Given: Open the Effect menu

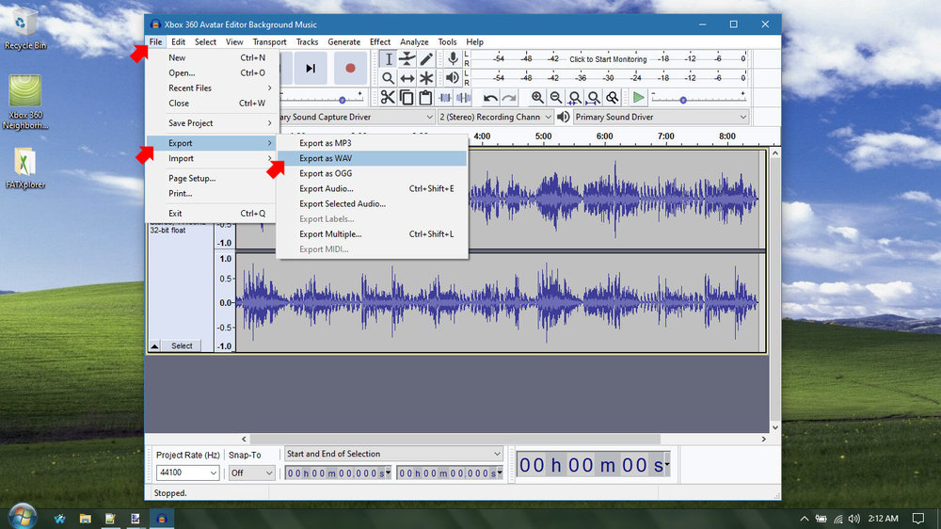Looking at the screenshot, I should (380, 42).
